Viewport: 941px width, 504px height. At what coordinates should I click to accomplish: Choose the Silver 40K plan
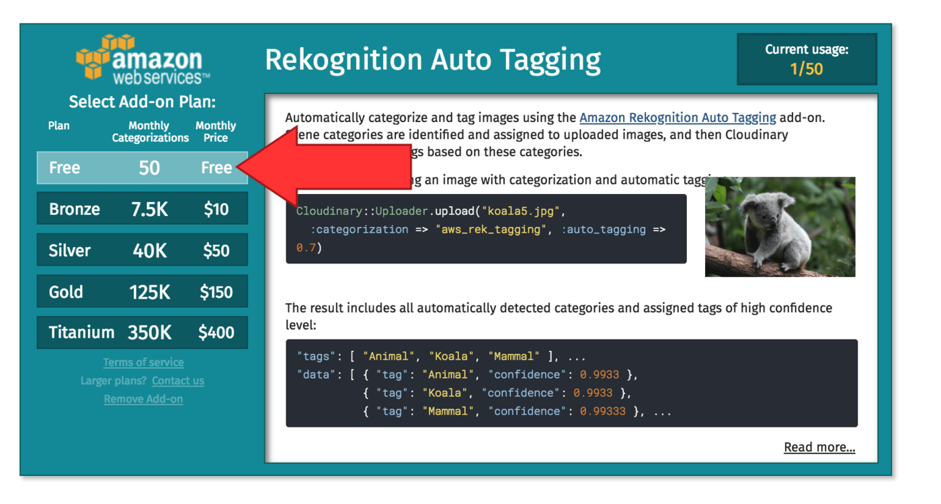pos(142,250)
